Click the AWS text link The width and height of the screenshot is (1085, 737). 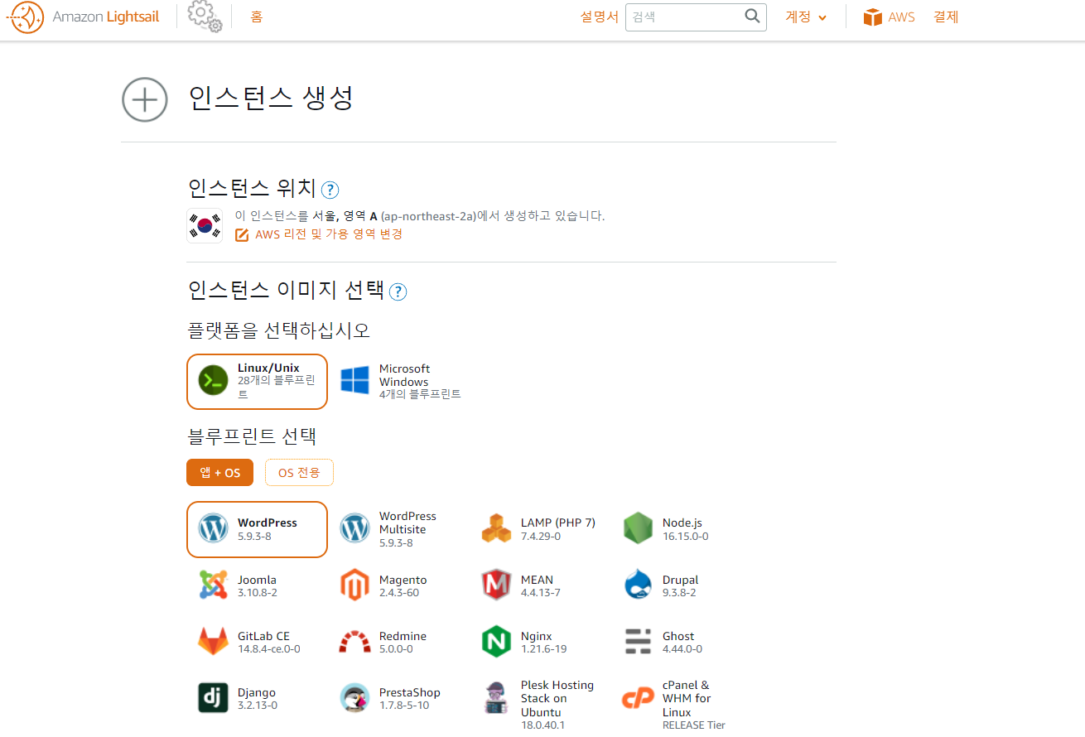901,17
